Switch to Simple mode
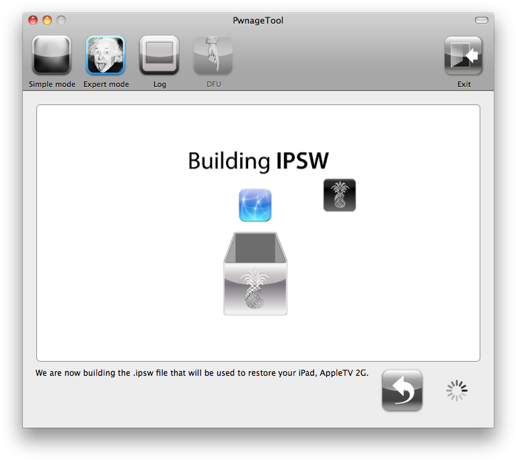516x460 pixels. (52, 55)
